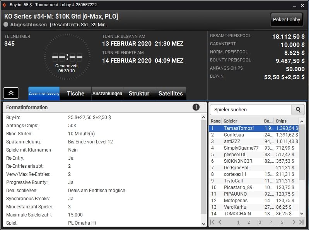Sort player list by Rang column
309x230 pixels.
pyautogui.click(x=215, y=121)
